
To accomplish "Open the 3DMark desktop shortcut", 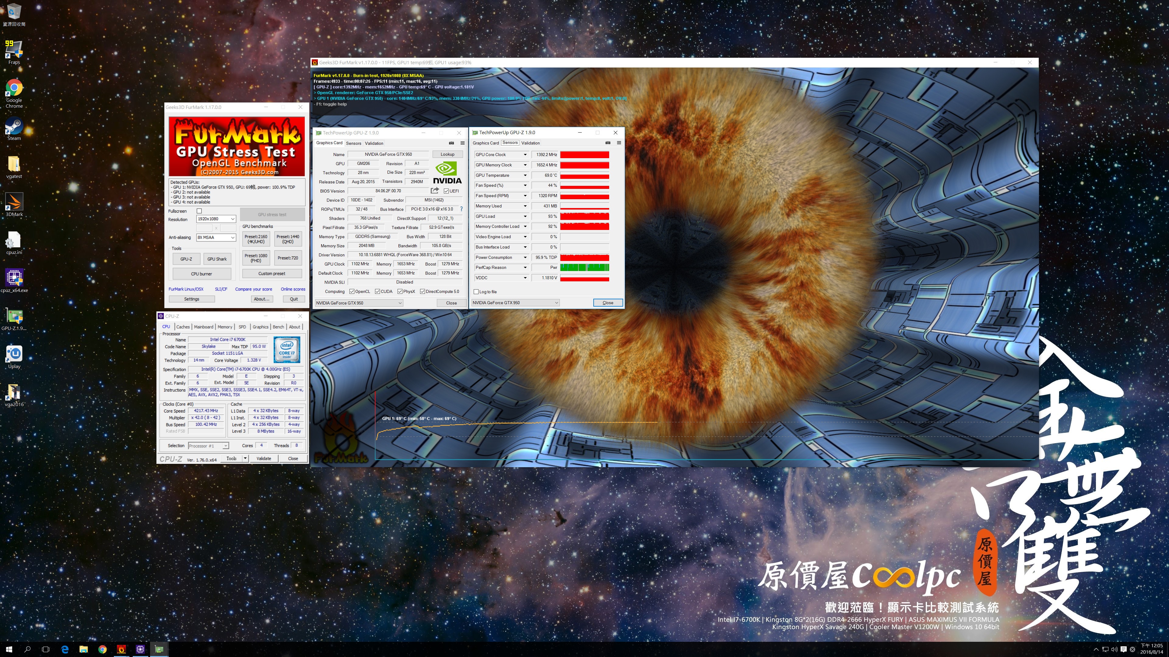I will coord(14,205).
